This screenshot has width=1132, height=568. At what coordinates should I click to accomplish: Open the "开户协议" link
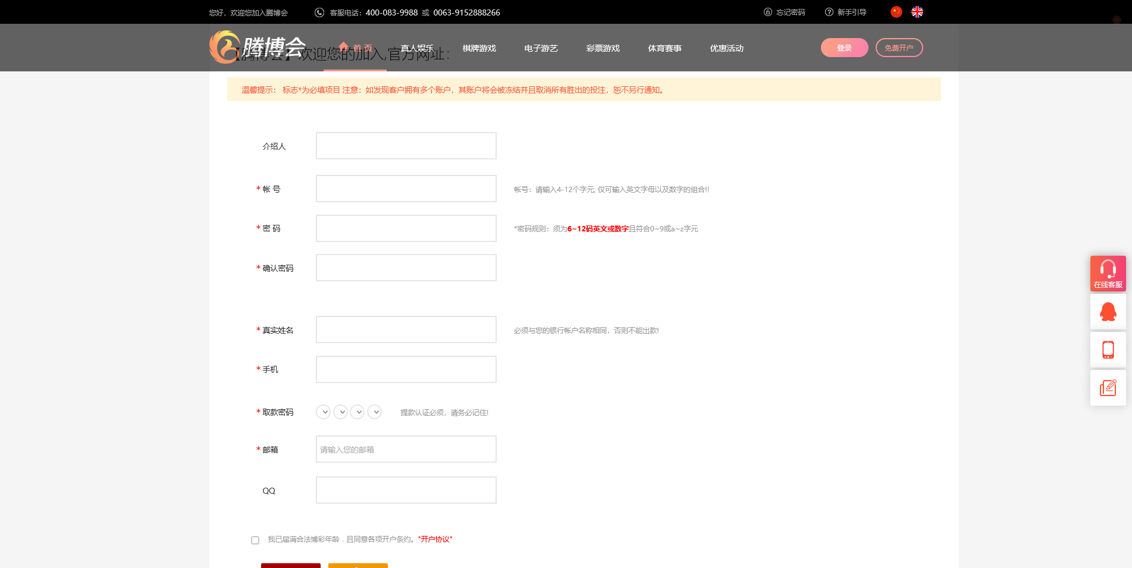click(435, 539)
